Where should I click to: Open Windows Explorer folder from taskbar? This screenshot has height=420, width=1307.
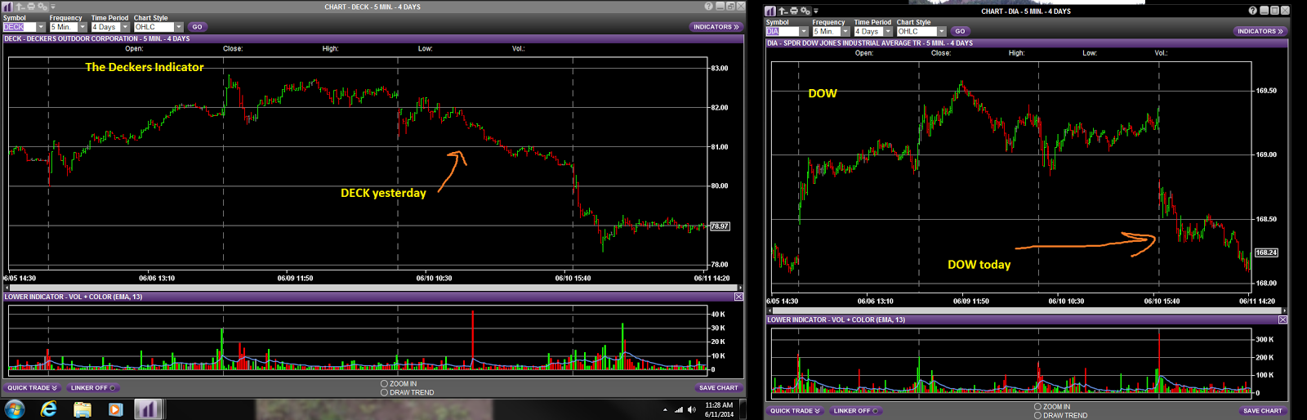(x=83, y=409)
